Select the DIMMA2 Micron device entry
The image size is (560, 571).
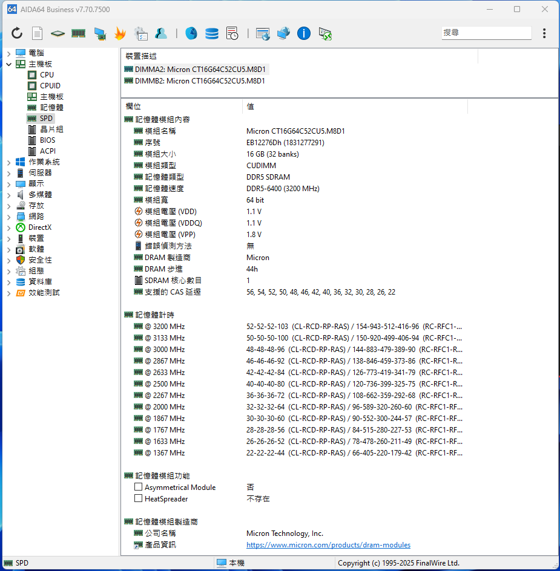click(197, 69)
